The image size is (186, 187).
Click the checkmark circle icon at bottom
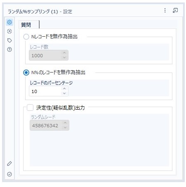click(9, 174)
